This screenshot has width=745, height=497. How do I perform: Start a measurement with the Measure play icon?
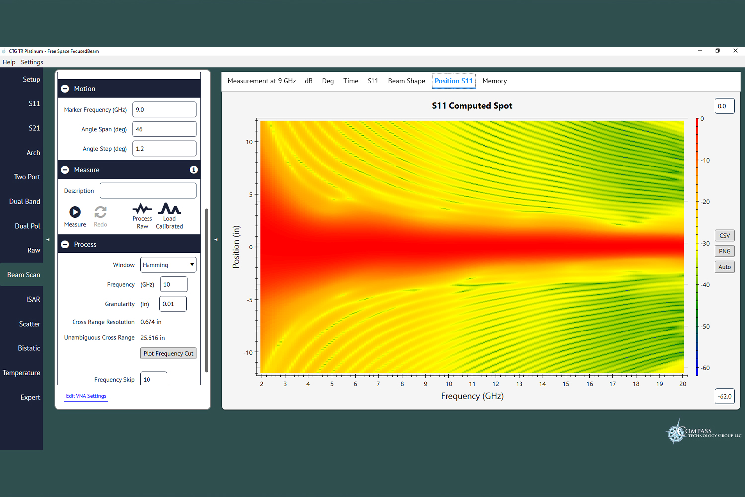coord(74,213)
